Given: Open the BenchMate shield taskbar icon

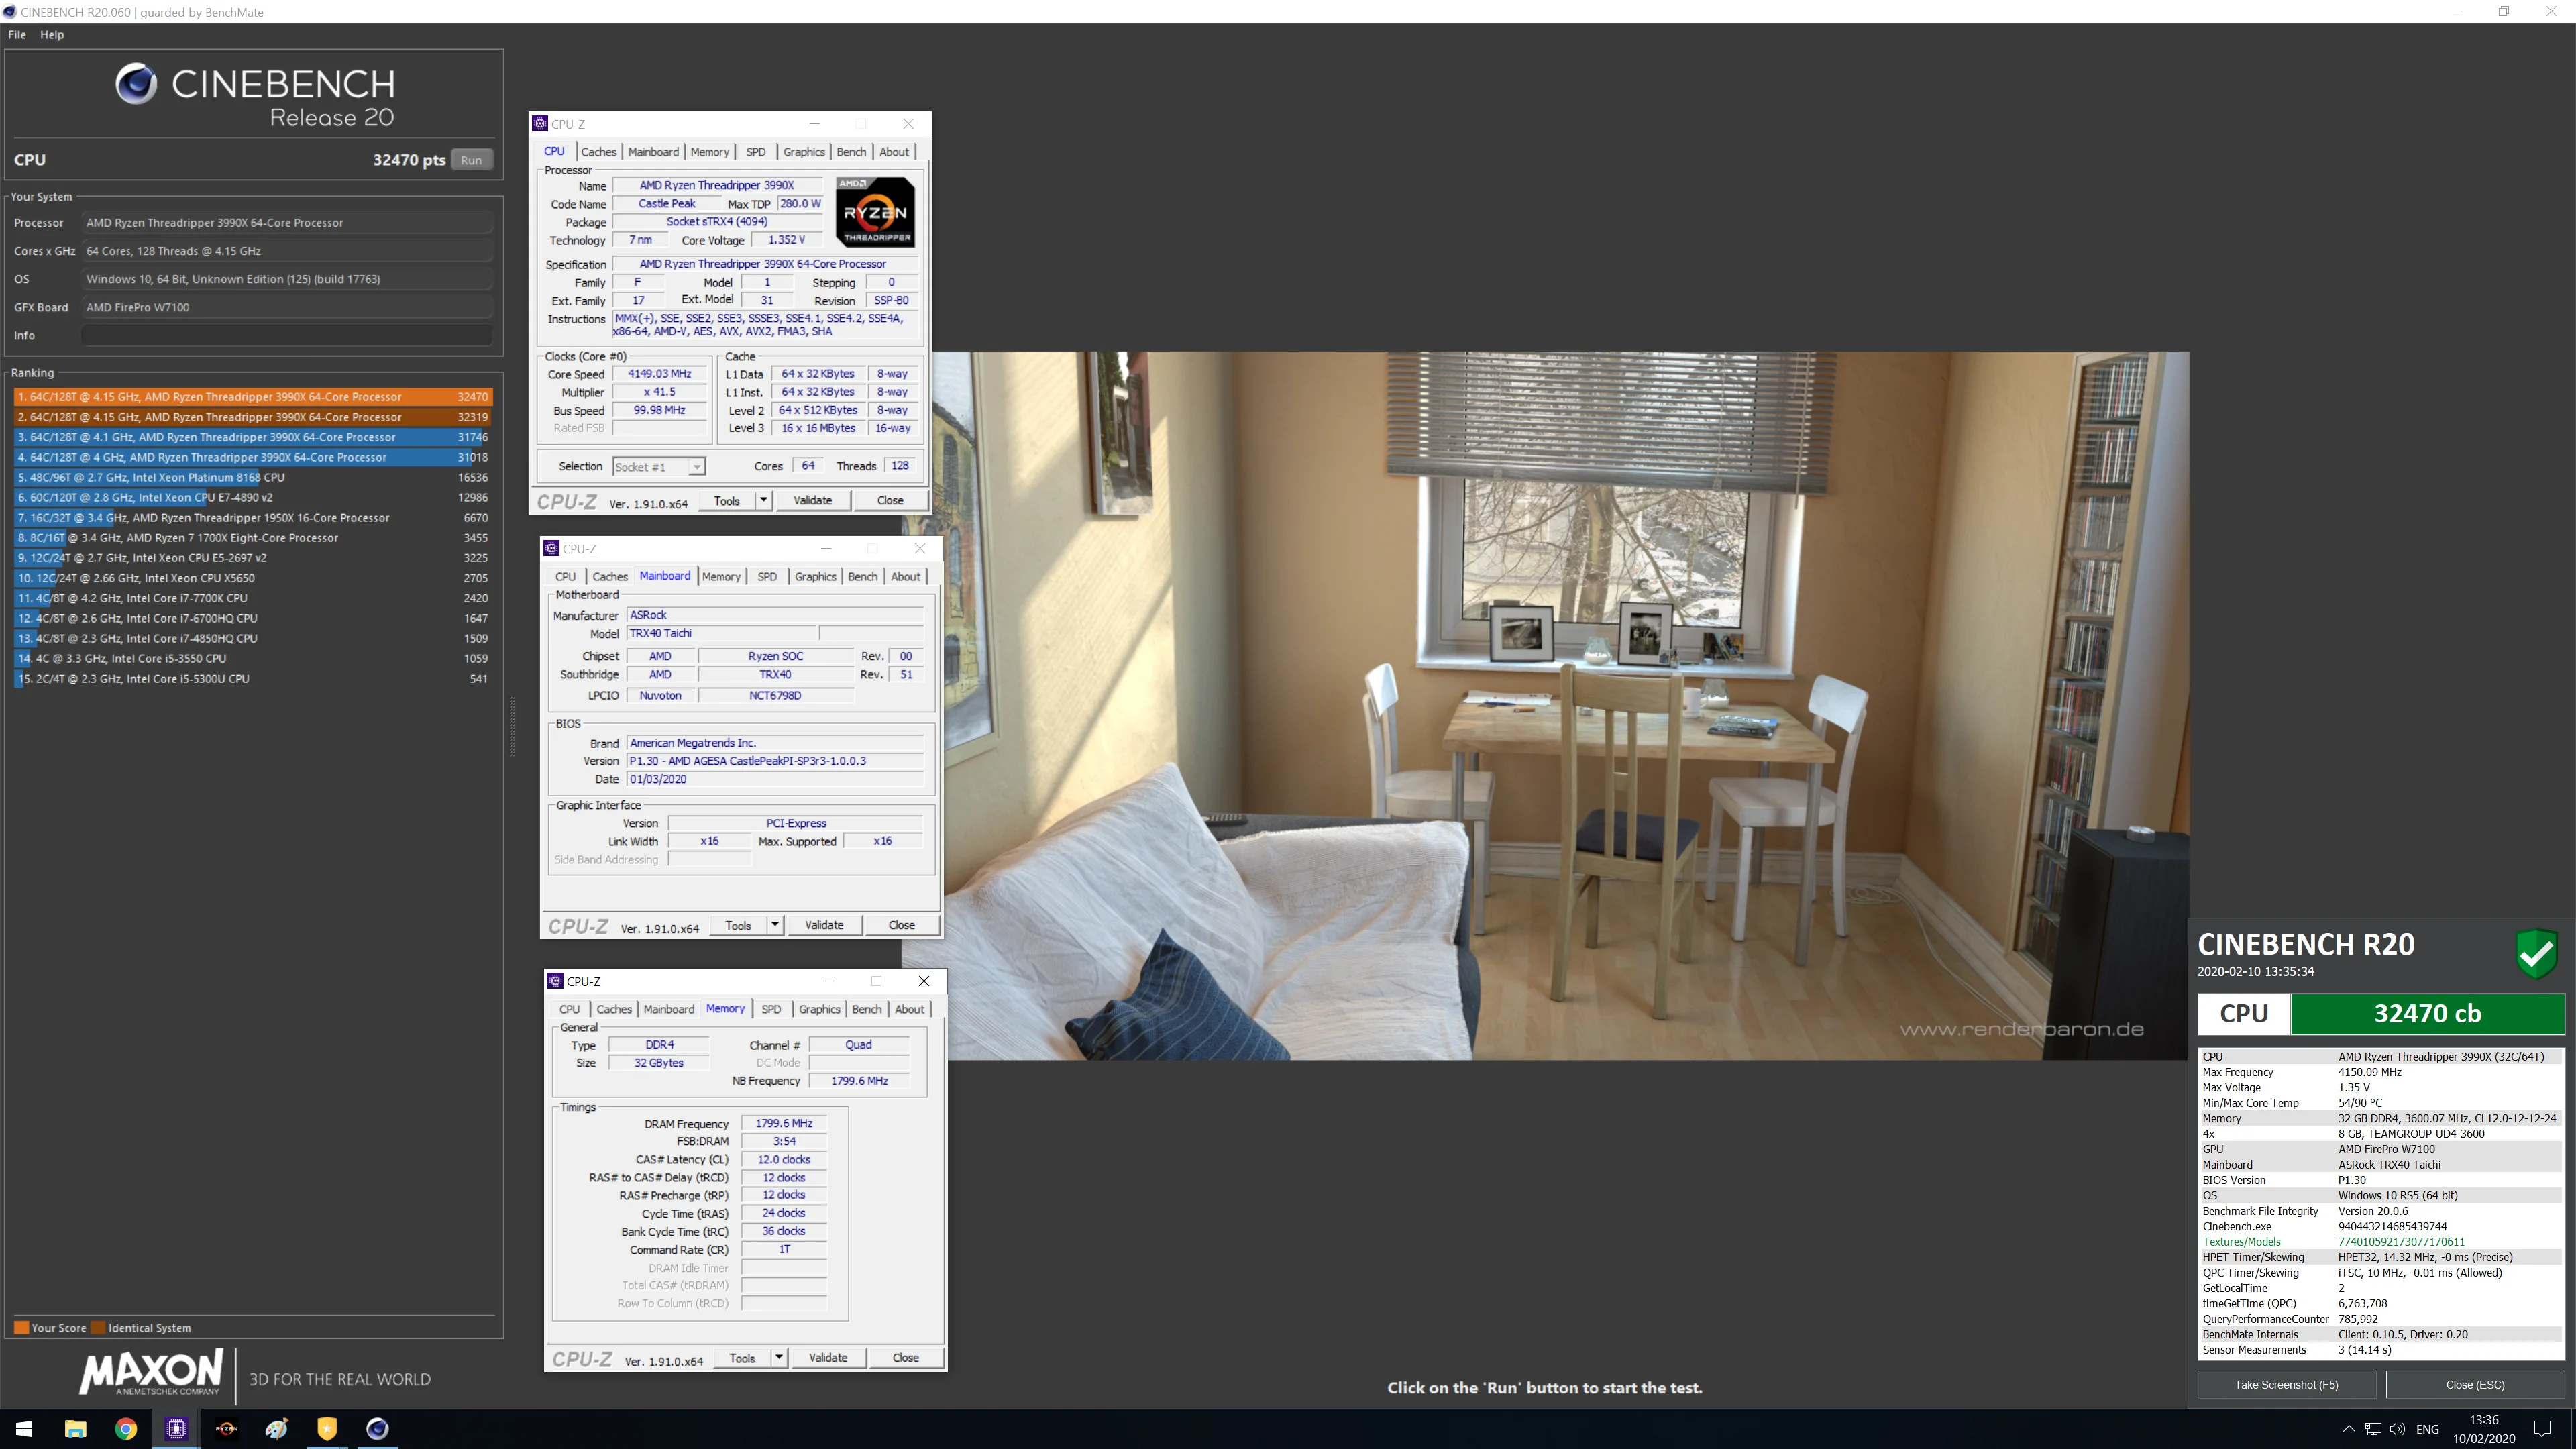Looking at the screenshot, I should pos(327,1428).
